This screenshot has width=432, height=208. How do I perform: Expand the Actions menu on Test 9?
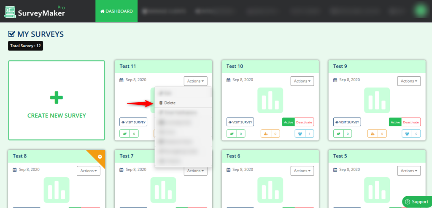[x=409, y=81]
